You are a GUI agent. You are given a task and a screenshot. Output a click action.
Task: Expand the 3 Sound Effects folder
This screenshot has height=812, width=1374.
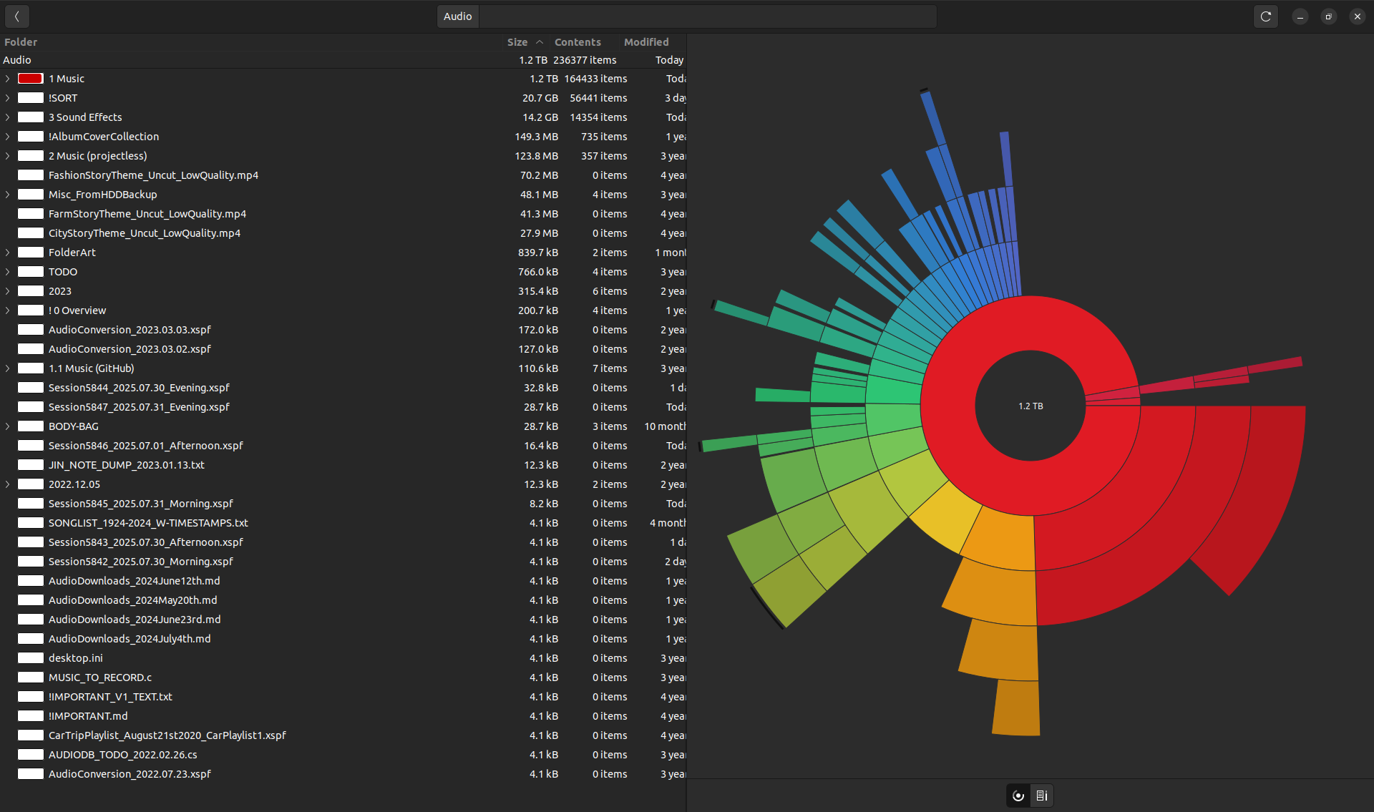(8, 117)
